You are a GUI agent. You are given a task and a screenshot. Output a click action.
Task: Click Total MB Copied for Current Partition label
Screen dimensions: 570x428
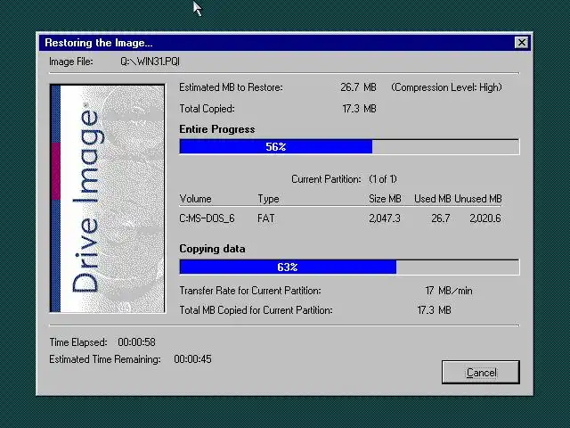[256, 310]
